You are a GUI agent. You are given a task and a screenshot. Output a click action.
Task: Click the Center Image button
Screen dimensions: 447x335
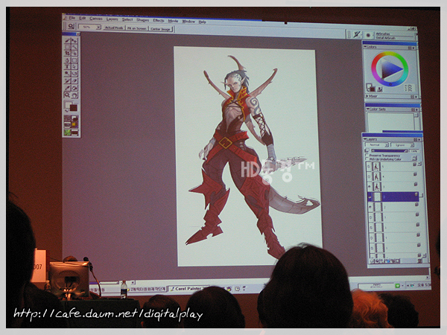click(160, 29)
